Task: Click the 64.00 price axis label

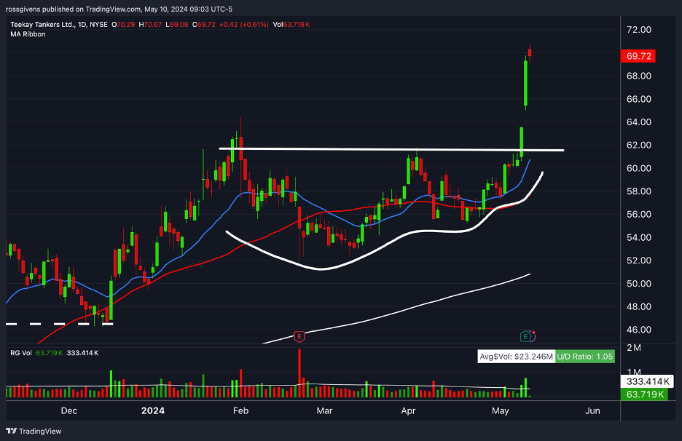Action: (x=638, y=122)
